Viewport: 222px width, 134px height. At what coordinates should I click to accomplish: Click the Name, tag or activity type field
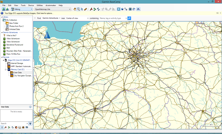coord(112,18)
